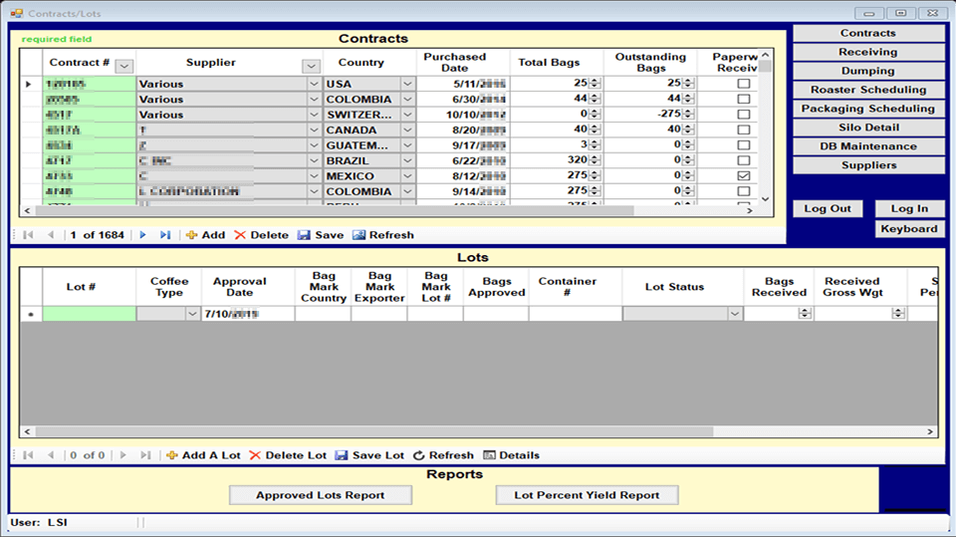This screenshot has width=956, height=537.
Task: Open country dropdown for USA
Action: click(408, 84)
